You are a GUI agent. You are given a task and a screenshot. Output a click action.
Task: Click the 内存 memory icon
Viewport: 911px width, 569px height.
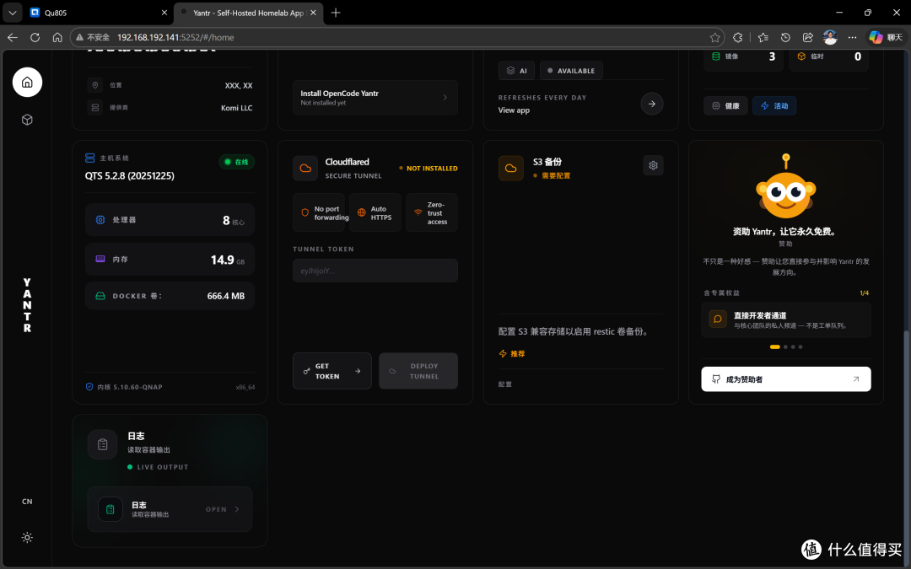100,259
